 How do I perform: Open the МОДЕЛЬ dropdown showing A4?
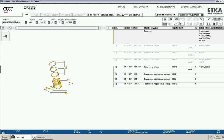tap(36, 22)
